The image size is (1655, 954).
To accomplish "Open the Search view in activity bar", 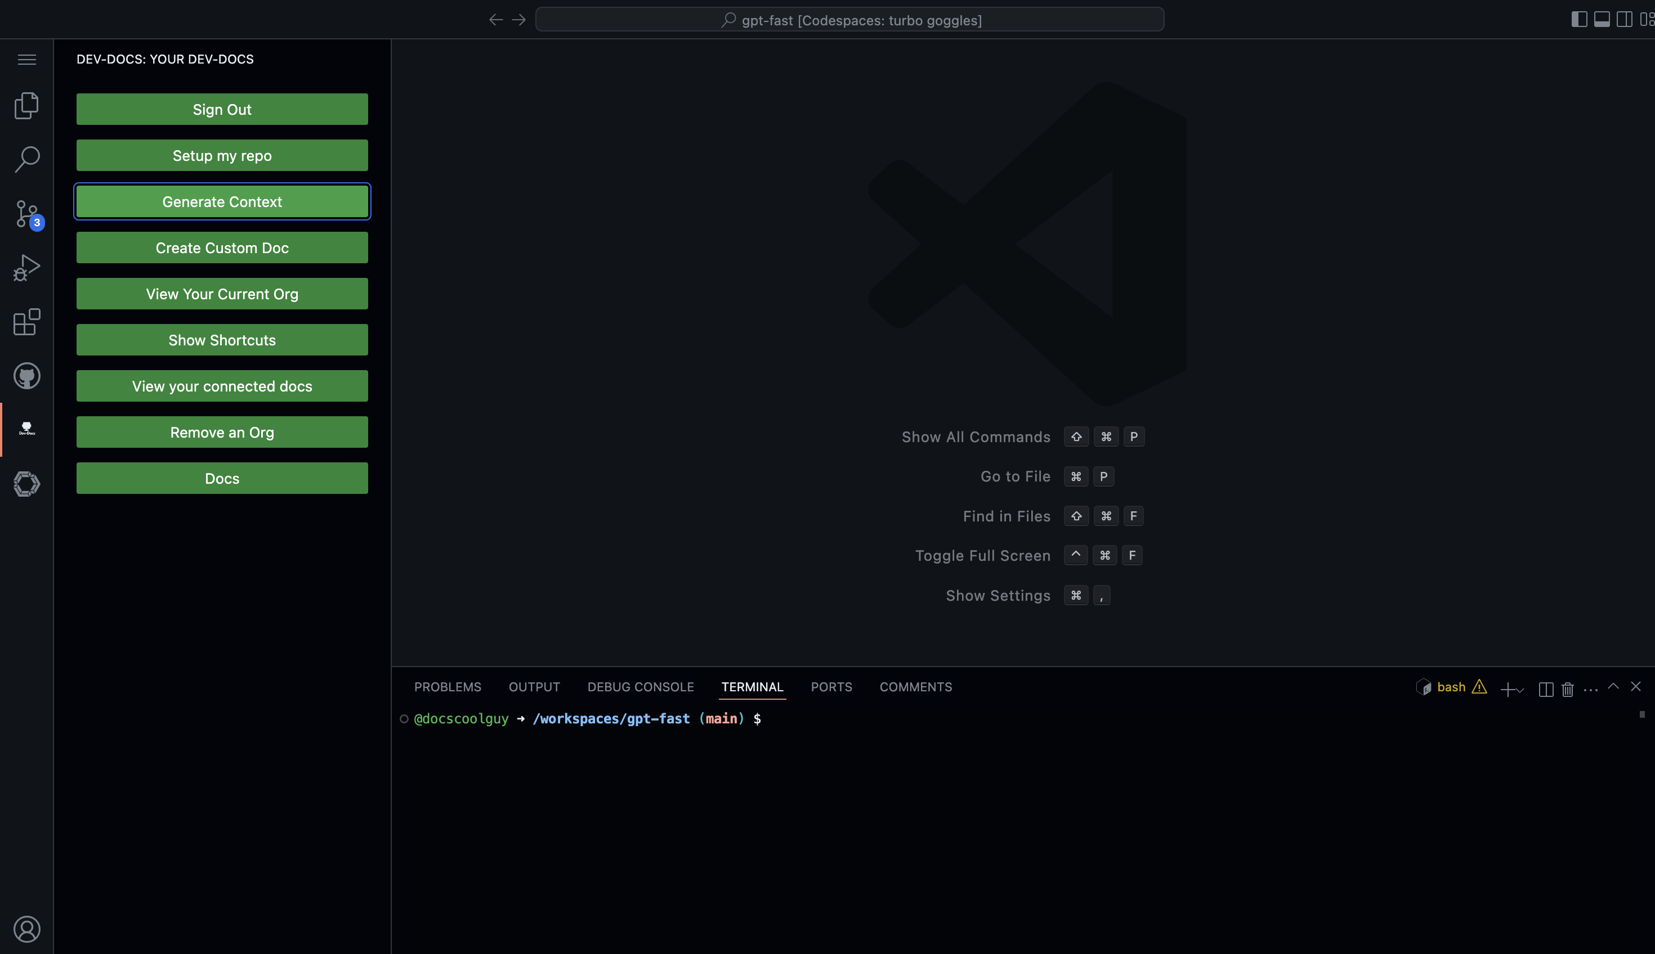I will (x=27, y=159).
